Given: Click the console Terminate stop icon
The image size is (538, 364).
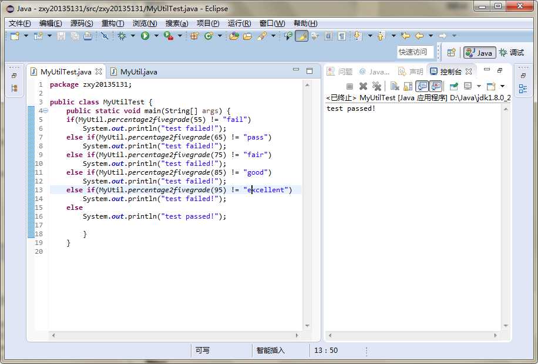Looking at the screenshot, I should [x=349, y=86].
